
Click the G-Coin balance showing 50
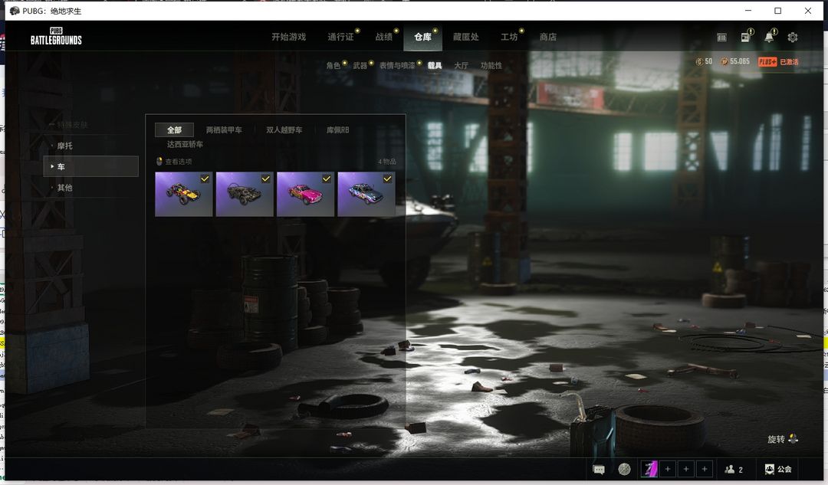704,62
